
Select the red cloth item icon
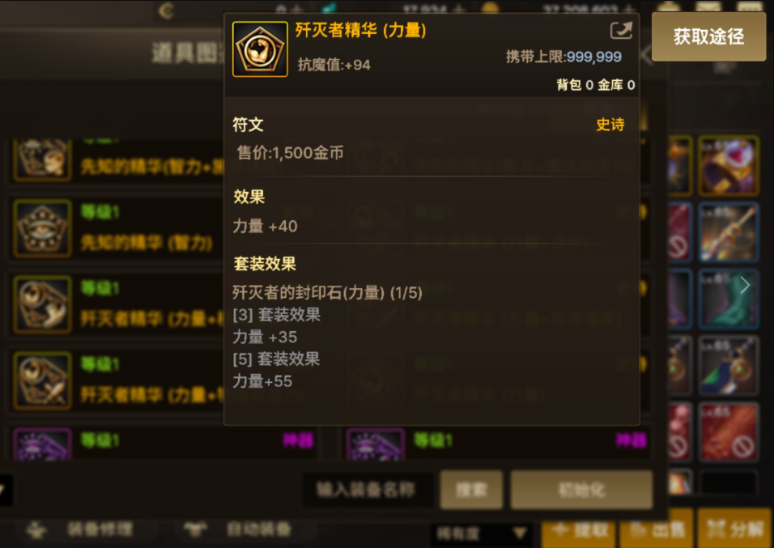click(x=728, y=432)
